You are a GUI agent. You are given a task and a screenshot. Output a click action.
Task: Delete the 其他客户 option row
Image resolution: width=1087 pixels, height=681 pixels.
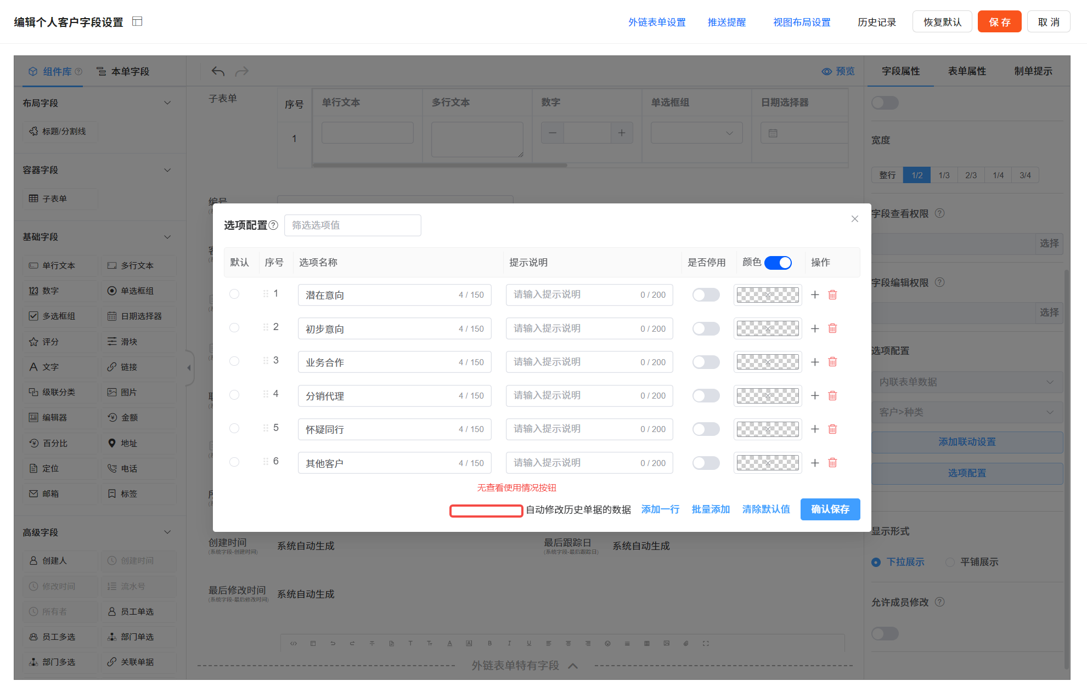[x=832, y=463]
